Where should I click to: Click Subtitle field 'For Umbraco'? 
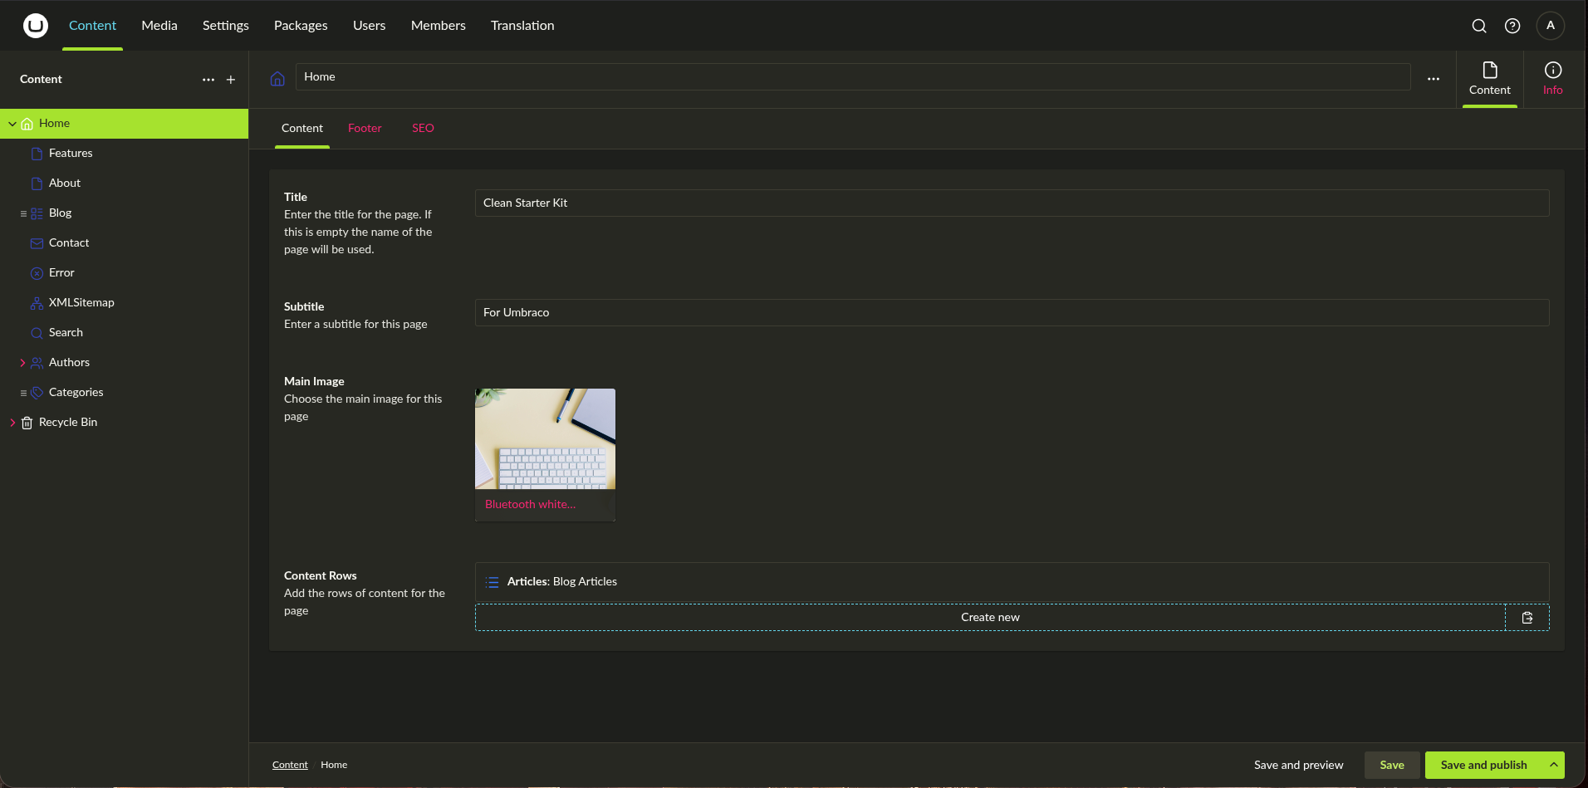pyautogui.click(x=1012, y=313)
